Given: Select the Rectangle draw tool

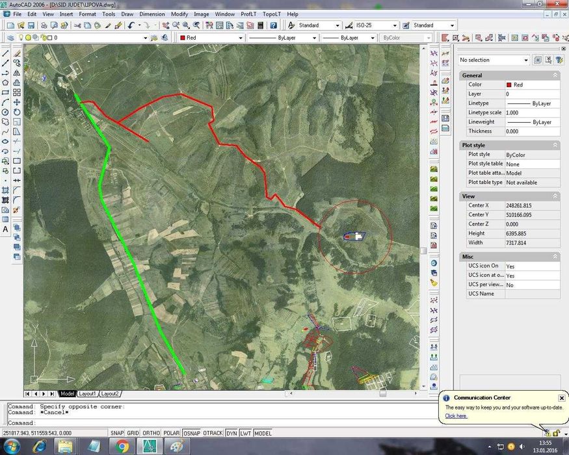Looking at the screenshot, I should click(5, 92).
